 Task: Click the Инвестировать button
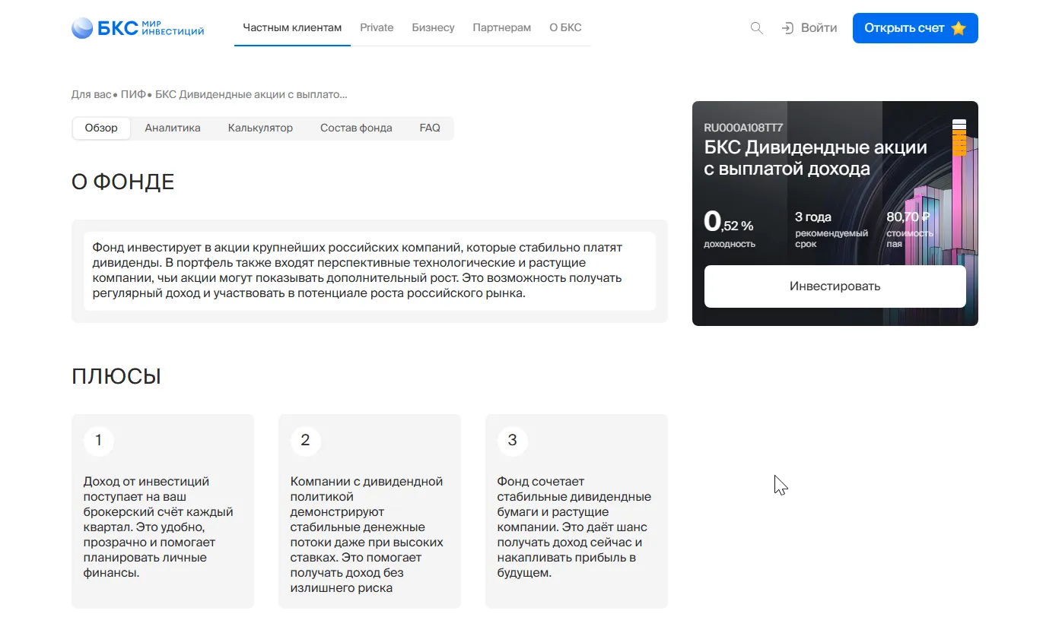[835, 286]
